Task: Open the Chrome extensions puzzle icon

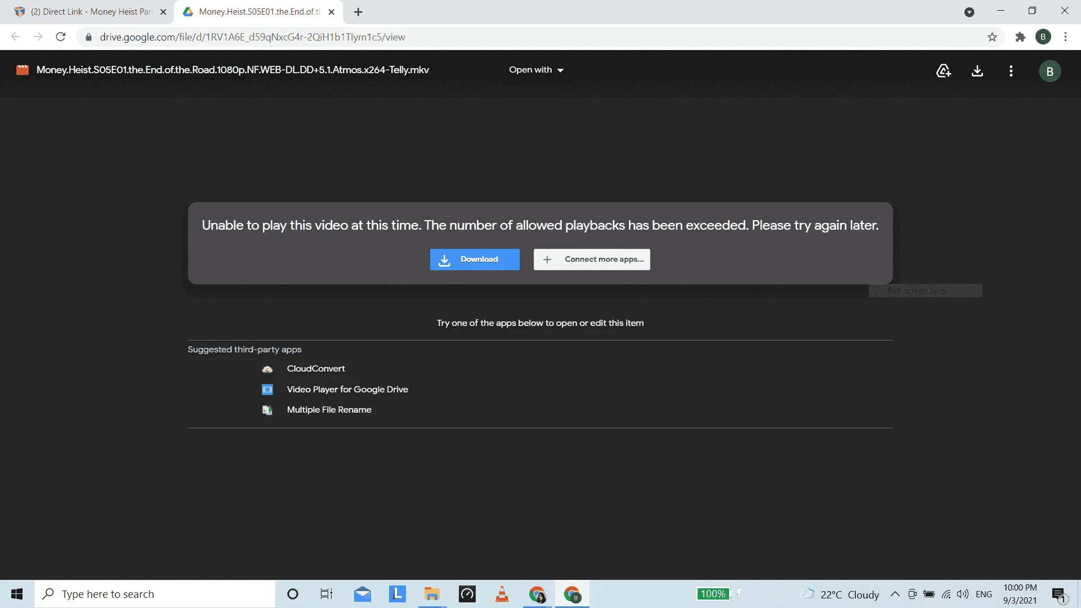Action: pos(1020,37)
